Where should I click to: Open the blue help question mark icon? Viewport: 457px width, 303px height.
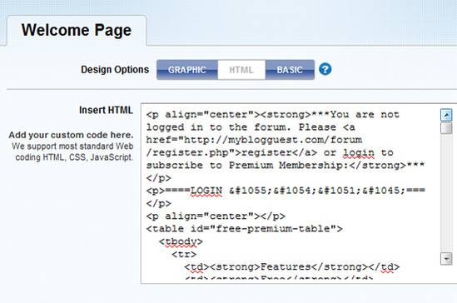(325, 69)
